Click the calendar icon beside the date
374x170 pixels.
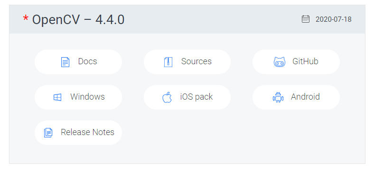tap(306, 19)
